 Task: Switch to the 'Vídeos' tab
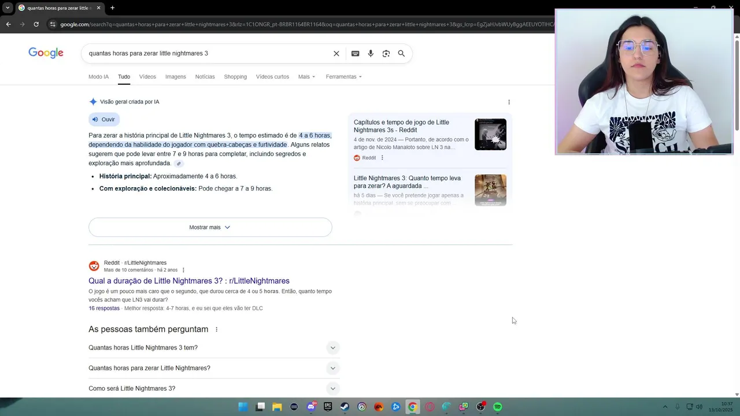pos(147,77)
